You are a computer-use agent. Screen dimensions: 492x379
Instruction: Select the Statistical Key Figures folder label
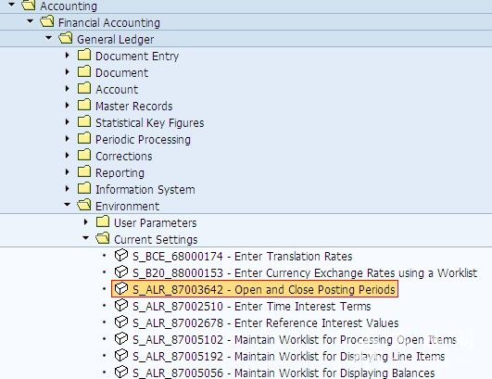[150, 123]
